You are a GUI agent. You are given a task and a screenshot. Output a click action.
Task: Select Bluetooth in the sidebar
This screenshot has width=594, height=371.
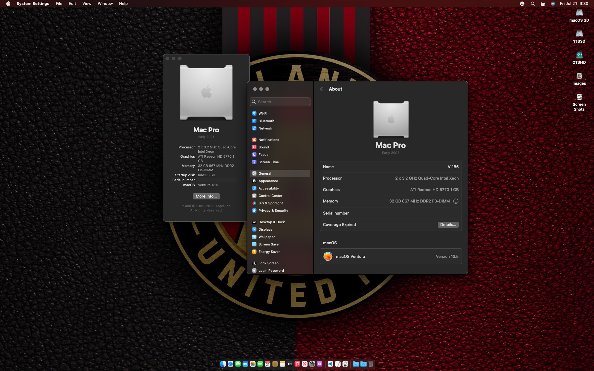tap(266, 121)
